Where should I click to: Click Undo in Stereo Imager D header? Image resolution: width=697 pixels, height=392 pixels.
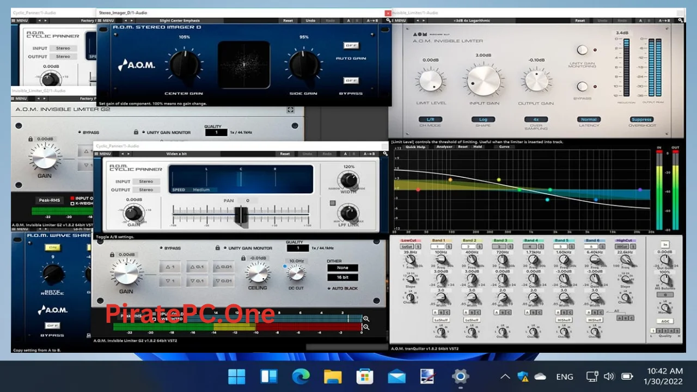click(310, 21)
